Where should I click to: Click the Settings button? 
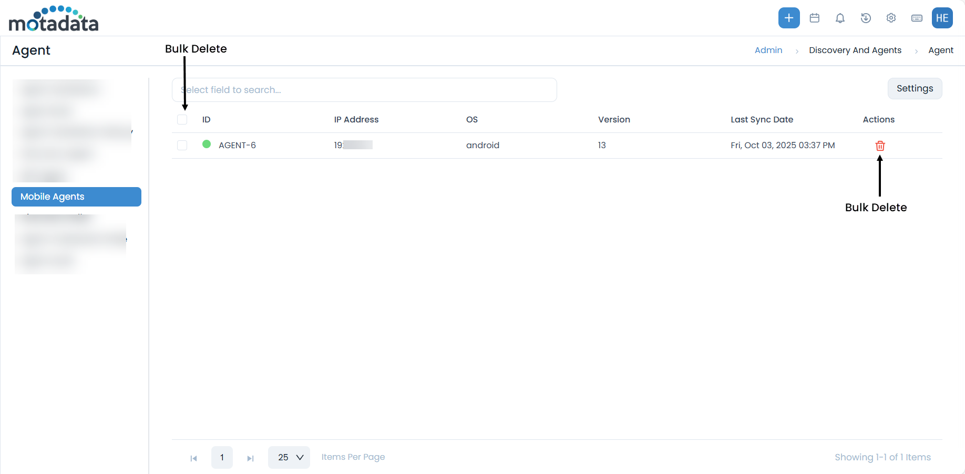915,88
